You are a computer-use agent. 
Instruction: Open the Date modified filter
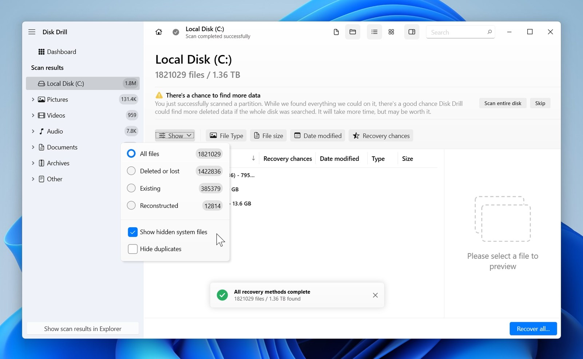tap(317, 135)
